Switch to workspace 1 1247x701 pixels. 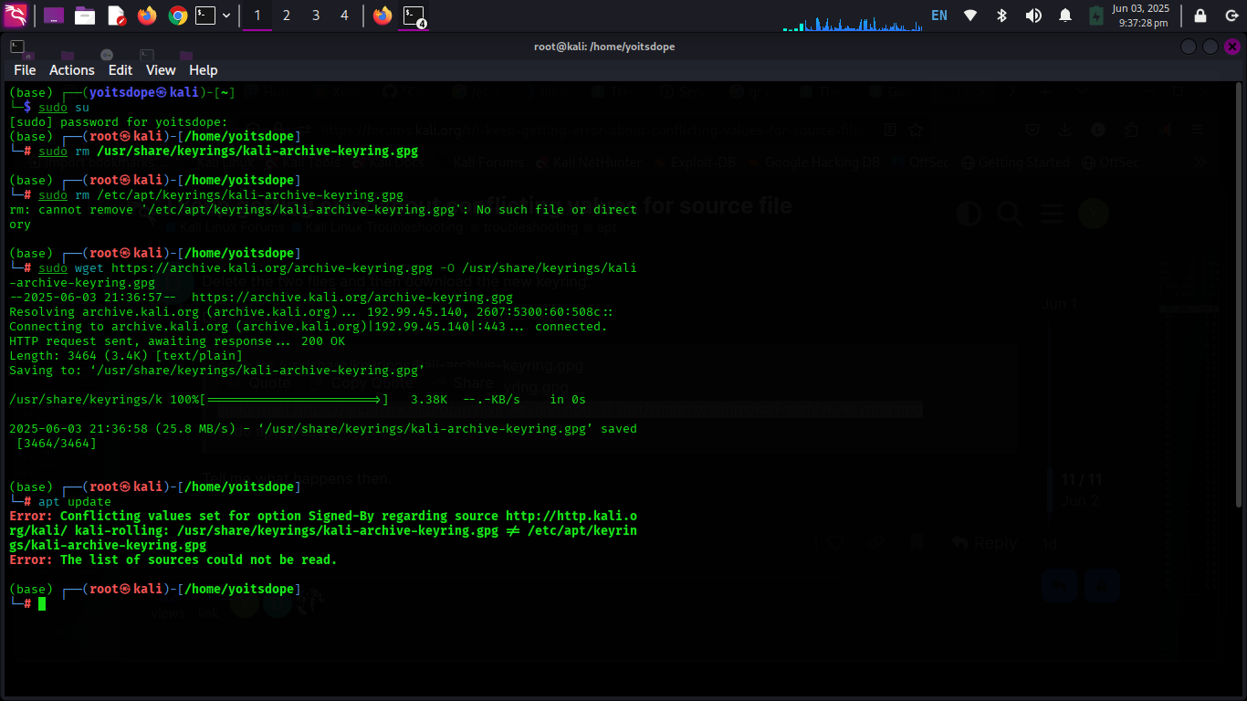(257, 16)
